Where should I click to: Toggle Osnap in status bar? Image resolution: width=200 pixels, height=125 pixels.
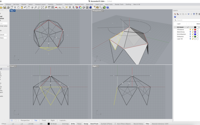86,124
